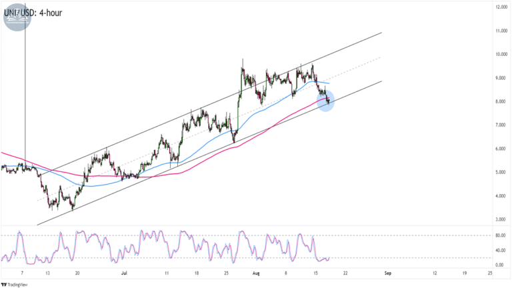Screen dimensions: 512x288
Task: Click the end of the blue moving average line
Action: coord(329,83)
